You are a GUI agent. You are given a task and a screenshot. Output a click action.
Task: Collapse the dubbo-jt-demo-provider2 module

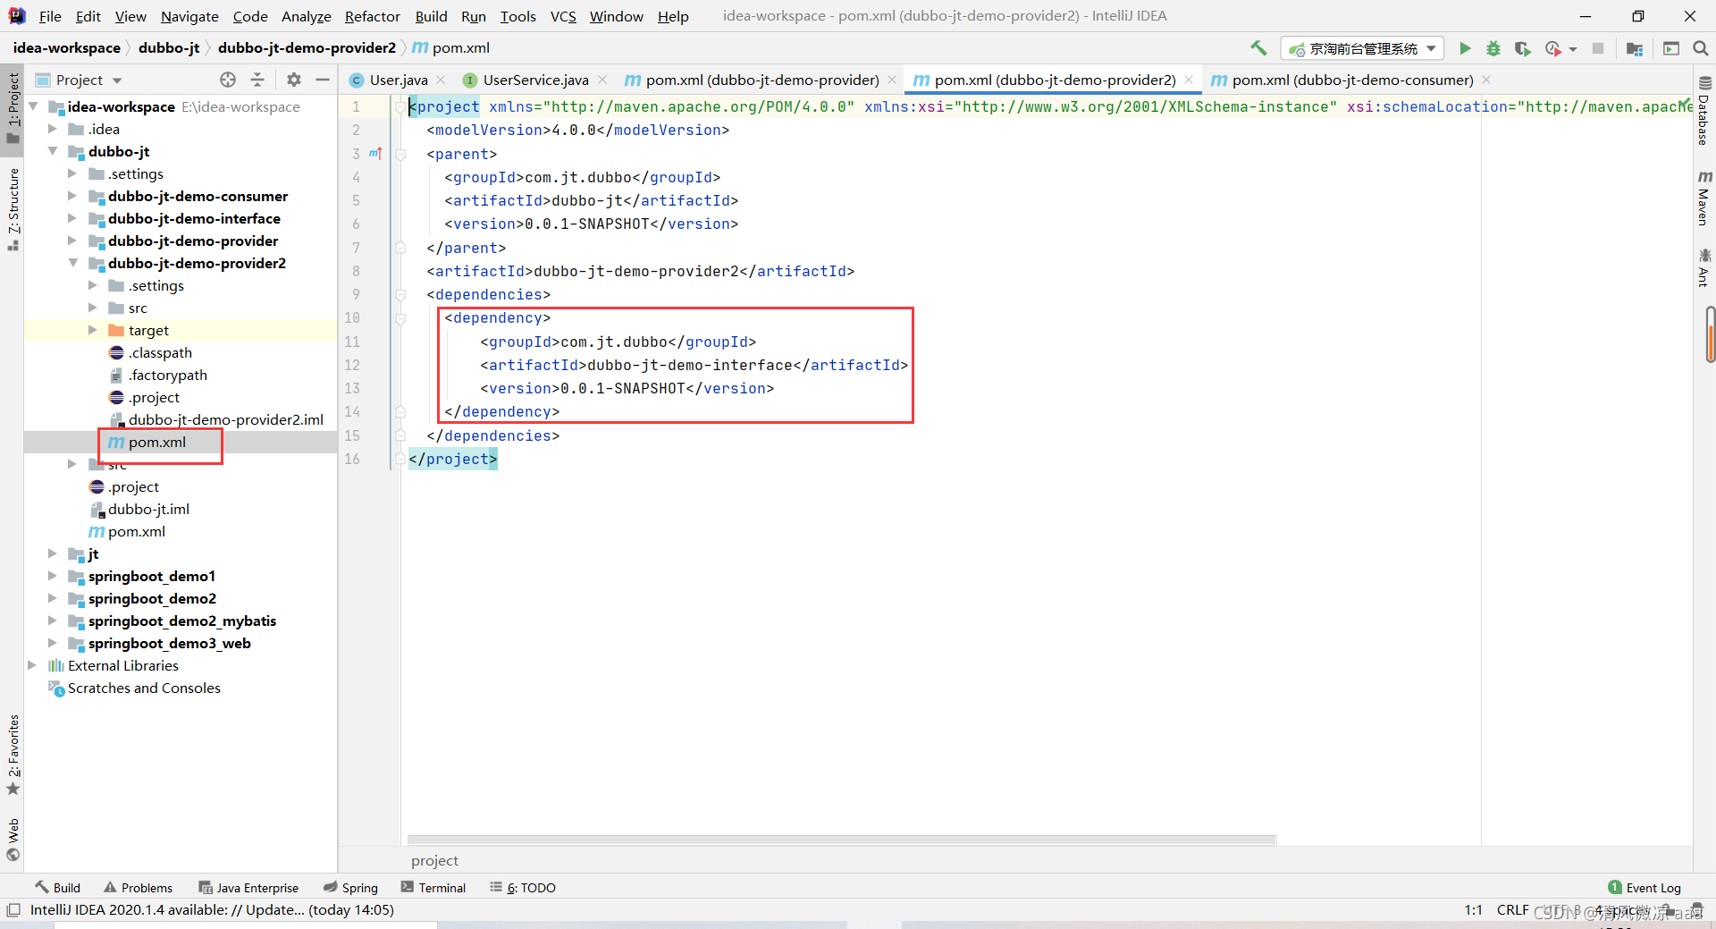(x=71, y=263)
